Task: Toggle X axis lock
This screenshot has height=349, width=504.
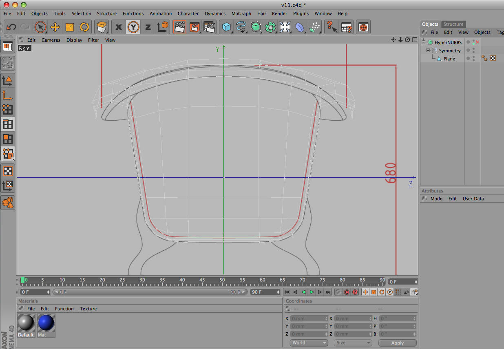Action: click(119, 27)
